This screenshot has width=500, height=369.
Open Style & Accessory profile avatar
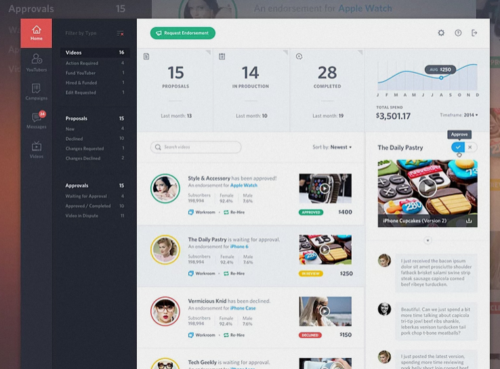coord(165,188)
